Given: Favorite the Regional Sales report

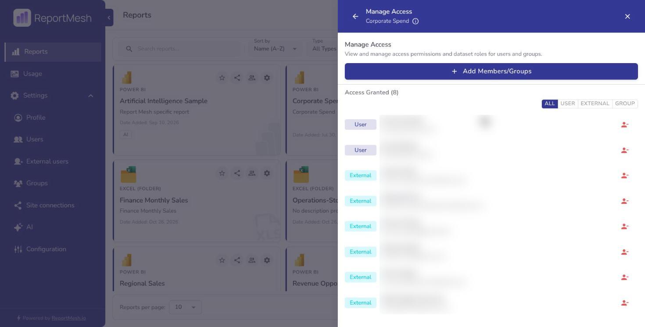Looking at the screenshot, I should point(222,260).
